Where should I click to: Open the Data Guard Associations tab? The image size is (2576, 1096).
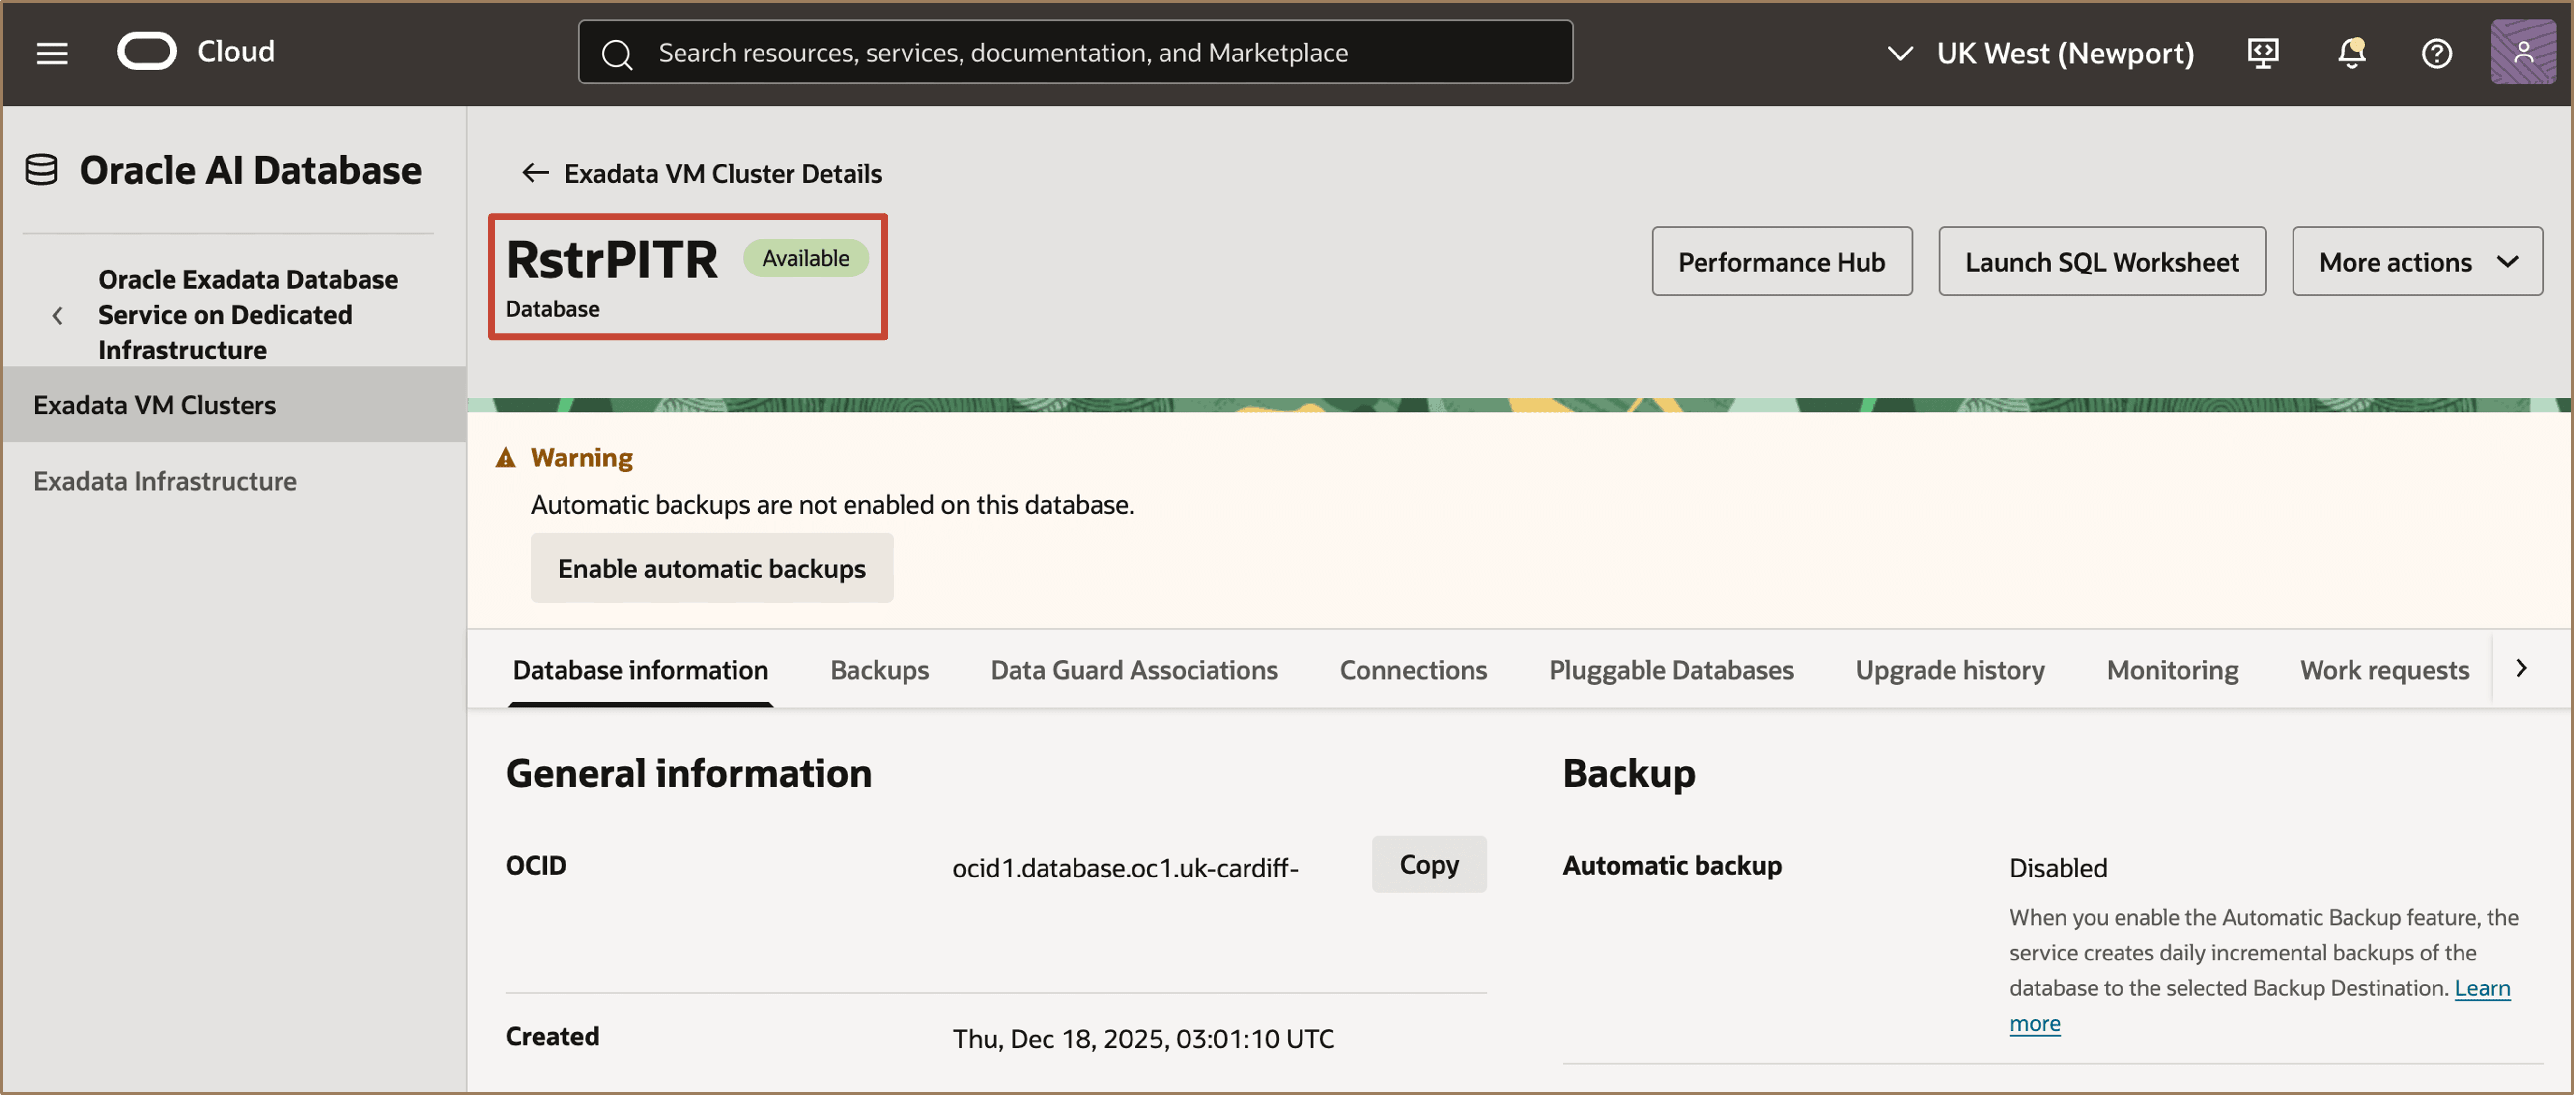(x=1133, y=670)
